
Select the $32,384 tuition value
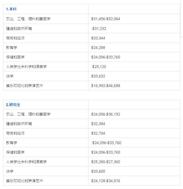pyautogui.click(x=98, y=124)
